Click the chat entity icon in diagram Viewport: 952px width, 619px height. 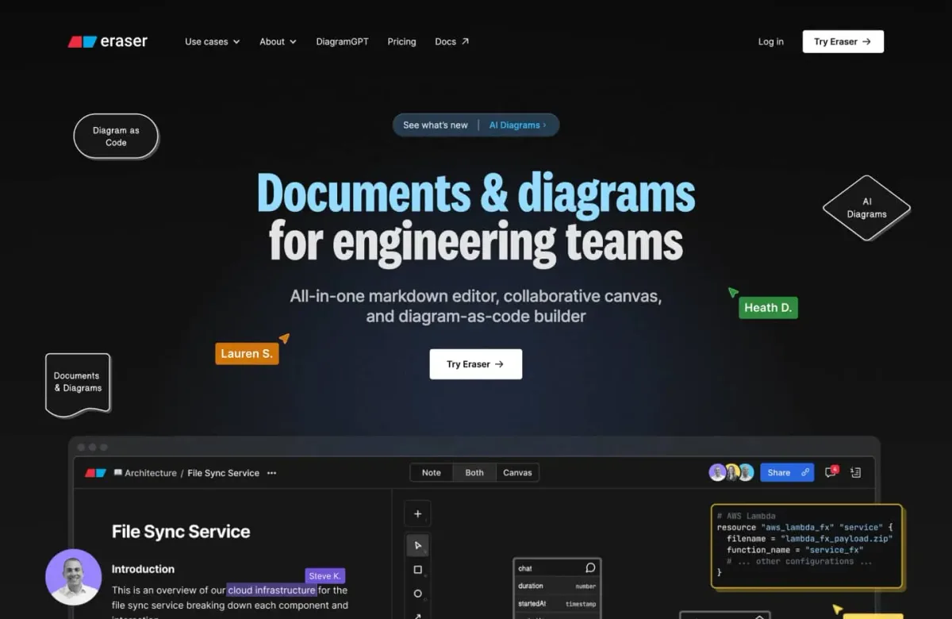point(590,567)
